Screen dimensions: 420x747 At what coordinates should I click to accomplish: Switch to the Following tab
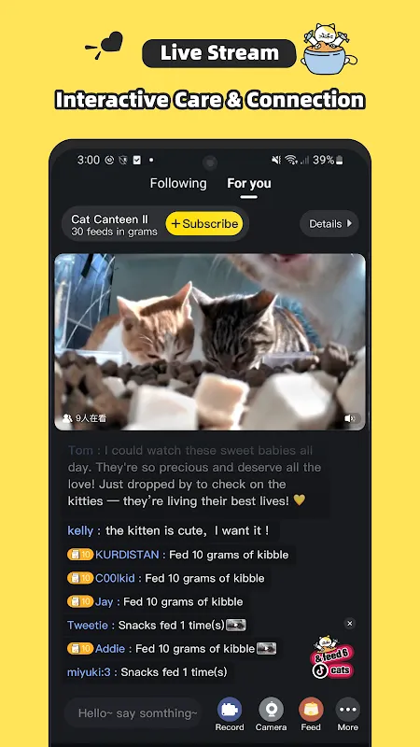tap(178, 183)
